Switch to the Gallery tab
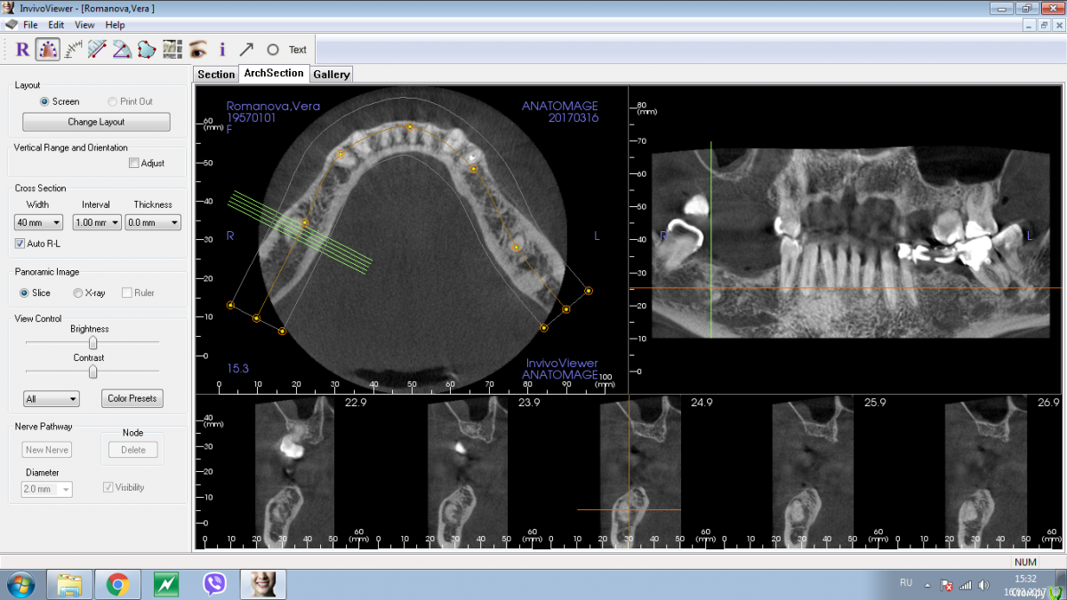Image resolution: width=1067 pixels, height=600 pixels. point(331,75)
